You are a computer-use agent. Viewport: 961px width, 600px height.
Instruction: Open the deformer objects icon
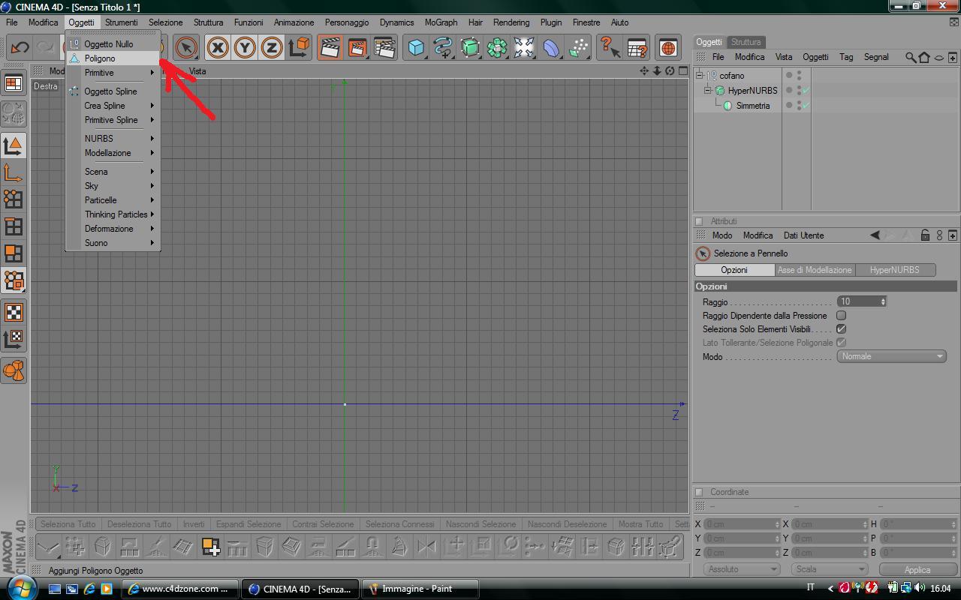(551, 48)
